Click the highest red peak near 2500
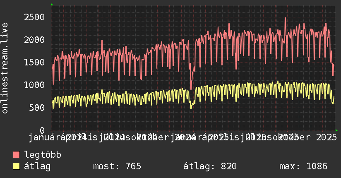 pyautogui.click(x=285, y=18)
